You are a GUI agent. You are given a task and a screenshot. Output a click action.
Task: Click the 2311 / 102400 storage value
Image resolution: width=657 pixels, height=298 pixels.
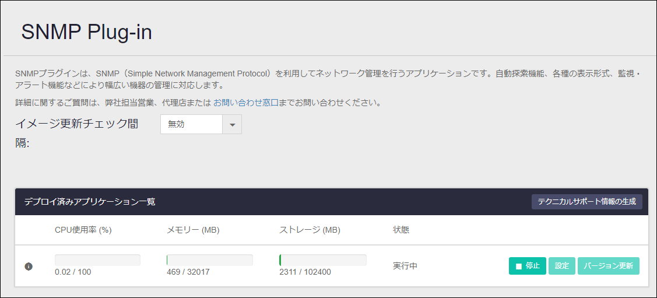(x=305, y=272)
